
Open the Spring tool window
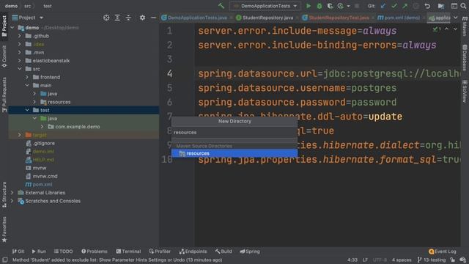click(250, 252)
